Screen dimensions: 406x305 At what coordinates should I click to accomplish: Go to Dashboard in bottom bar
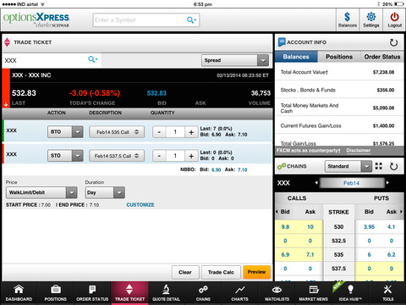coord(19,293)
